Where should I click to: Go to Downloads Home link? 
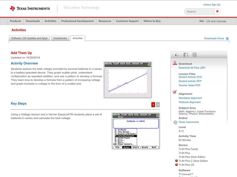tap(214, 38)
